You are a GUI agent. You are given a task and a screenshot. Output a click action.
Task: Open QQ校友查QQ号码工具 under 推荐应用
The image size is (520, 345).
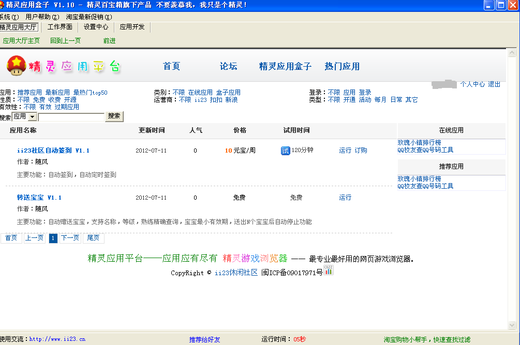[425, 186]
